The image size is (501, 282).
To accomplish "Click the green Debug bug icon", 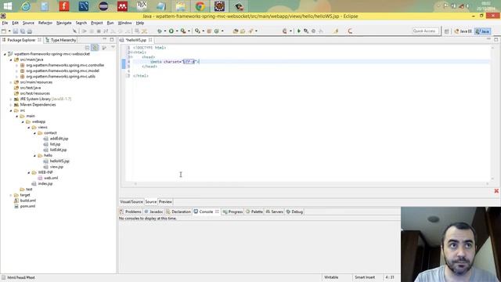I will 160,31.
